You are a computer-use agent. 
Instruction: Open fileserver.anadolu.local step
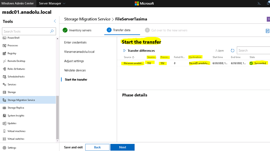point(79,52)
